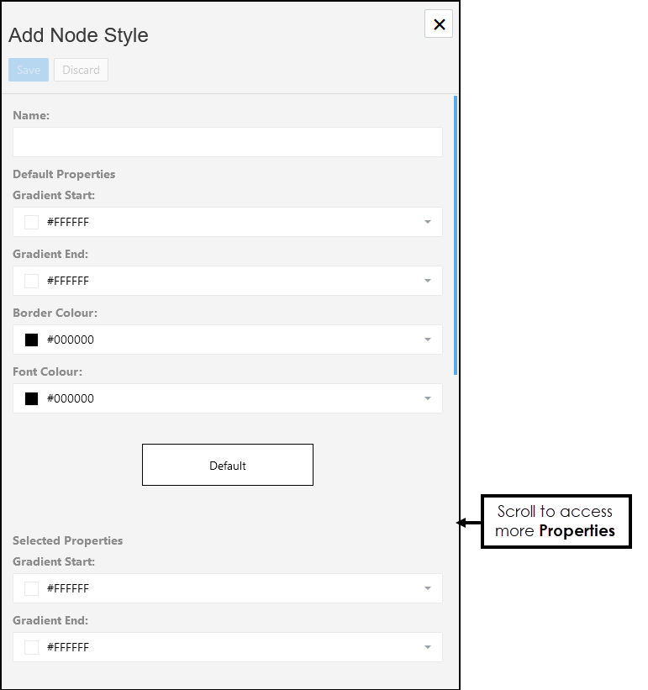648x690 pixels.
Task: Open the Default Properties Gradient End dropdown arrow
Action: click(427, 281)
